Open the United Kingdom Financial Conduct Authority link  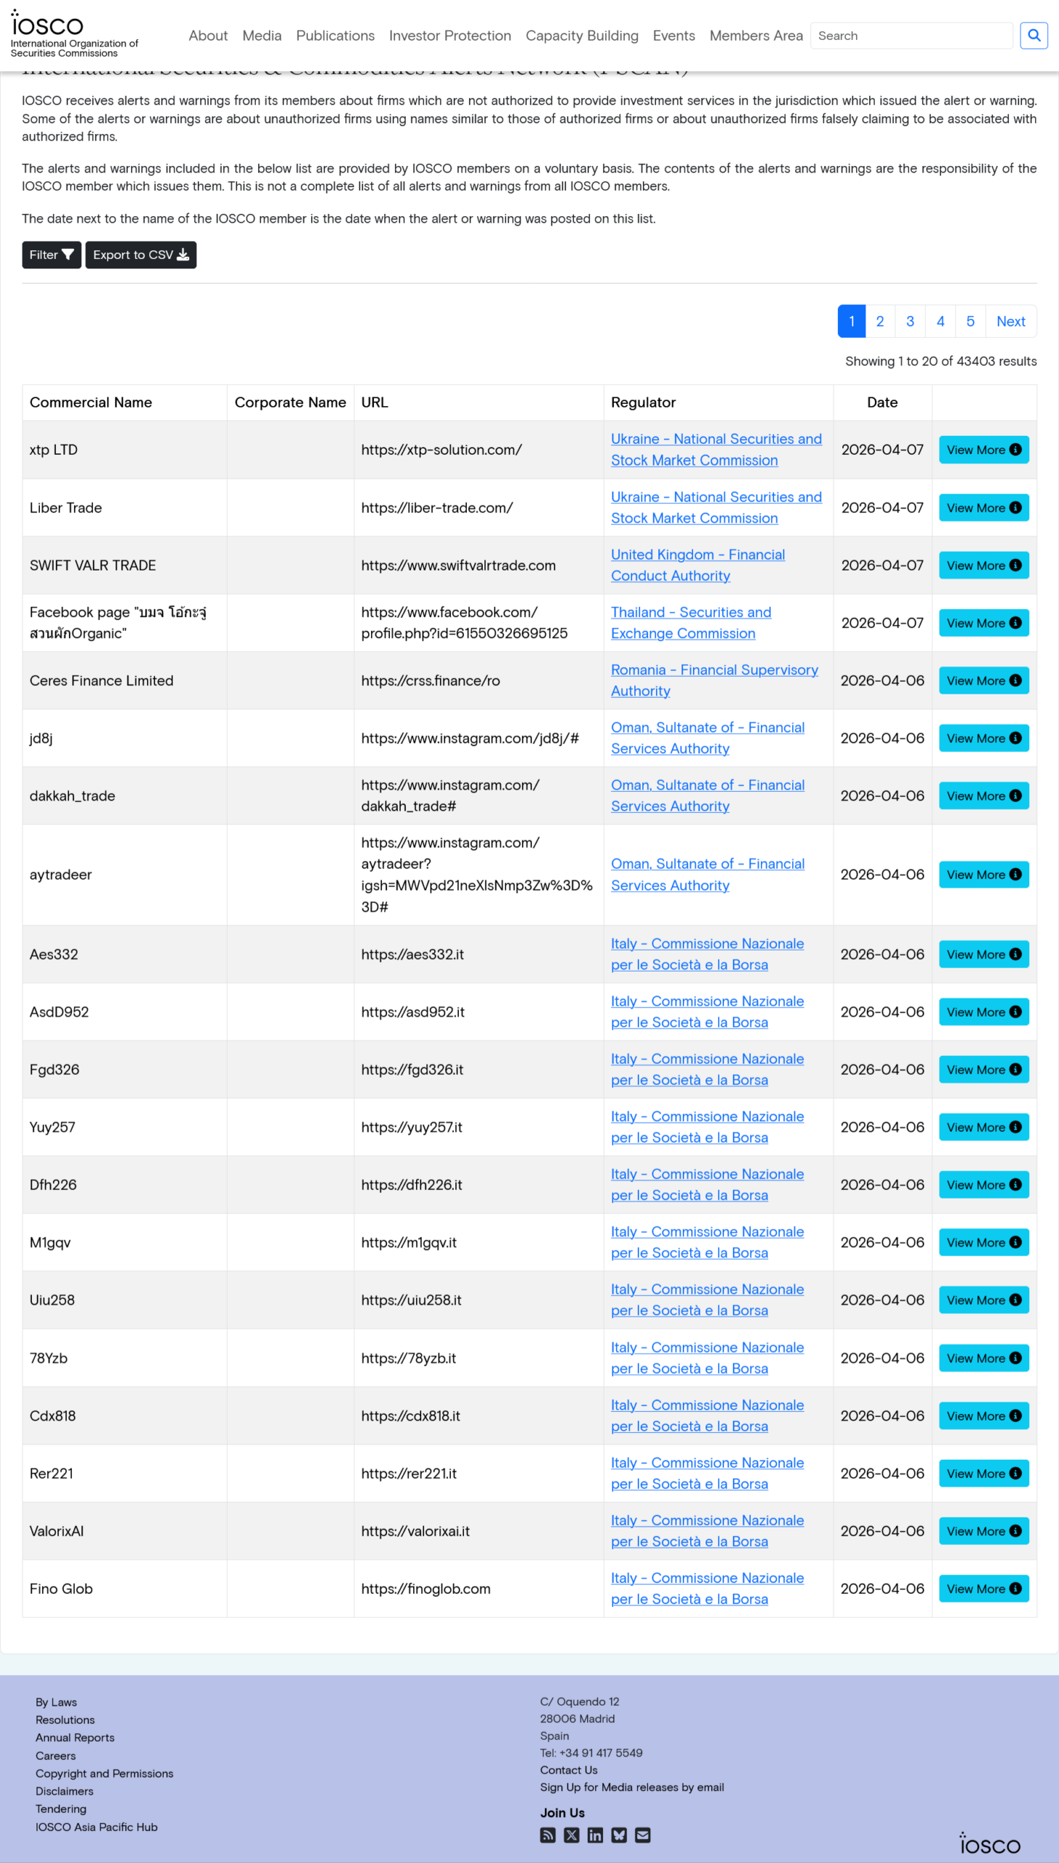698,565
